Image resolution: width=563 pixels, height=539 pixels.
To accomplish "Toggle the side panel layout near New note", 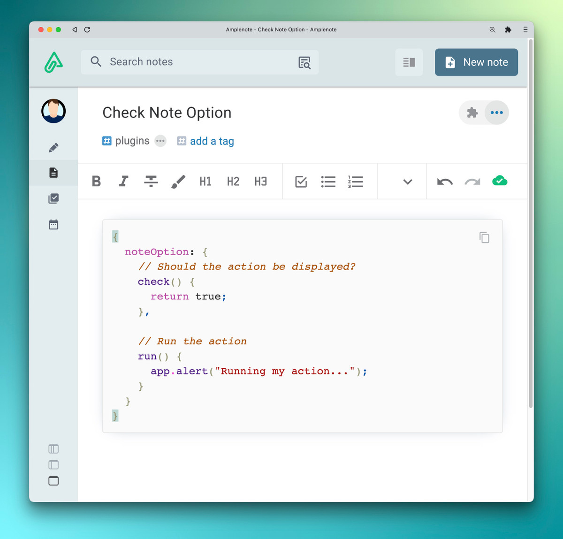I will pos(409,62).
